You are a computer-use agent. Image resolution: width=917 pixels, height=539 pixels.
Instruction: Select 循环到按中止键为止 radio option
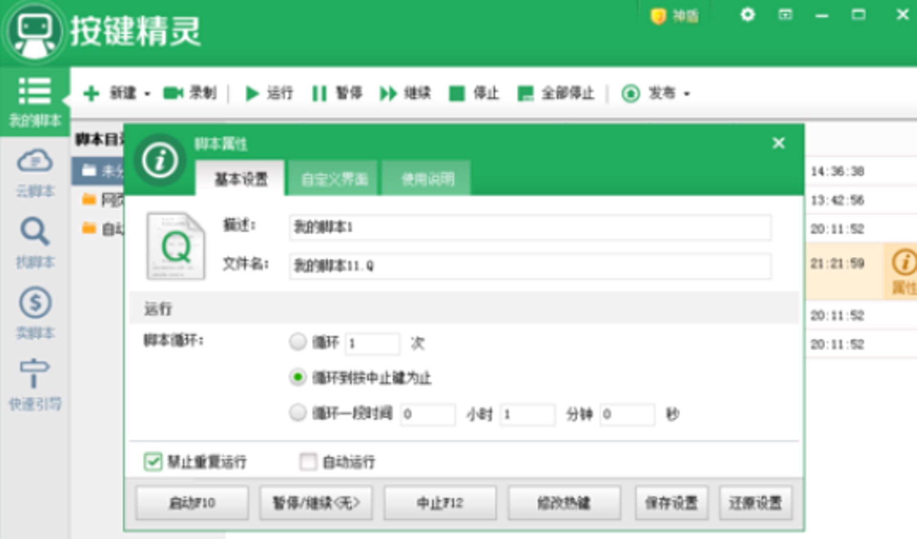point(298,377)
